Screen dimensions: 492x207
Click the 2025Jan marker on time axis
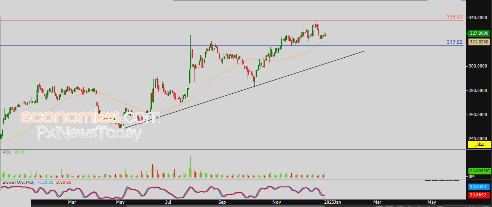pos(332,202)
